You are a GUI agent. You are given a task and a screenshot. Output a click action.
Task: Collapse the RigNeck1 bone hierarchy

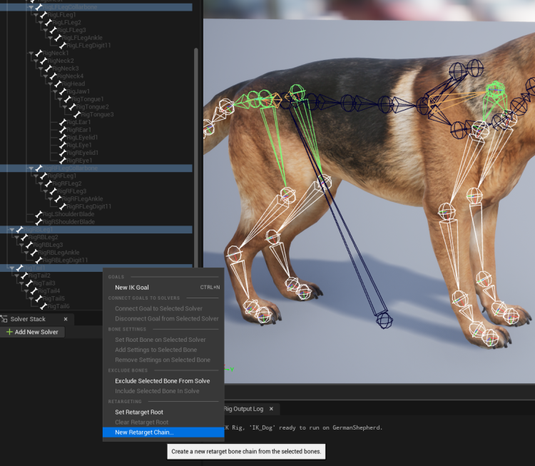pos(31,54)
